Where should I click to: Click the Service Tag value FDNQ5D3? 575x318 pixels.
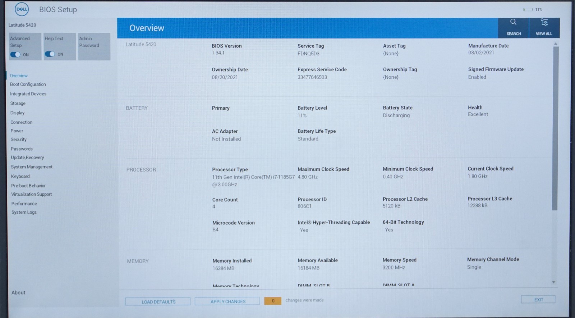[308, 54]
